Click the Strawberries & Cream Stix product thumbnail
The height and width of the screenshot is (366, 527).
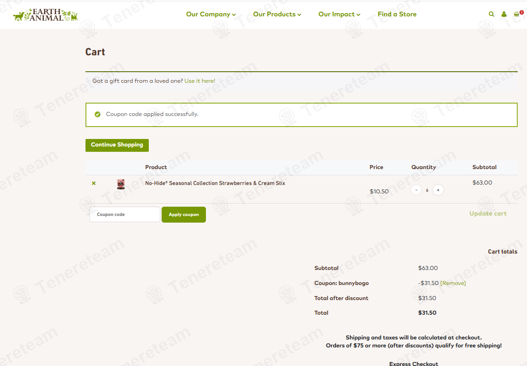(121, 184)
